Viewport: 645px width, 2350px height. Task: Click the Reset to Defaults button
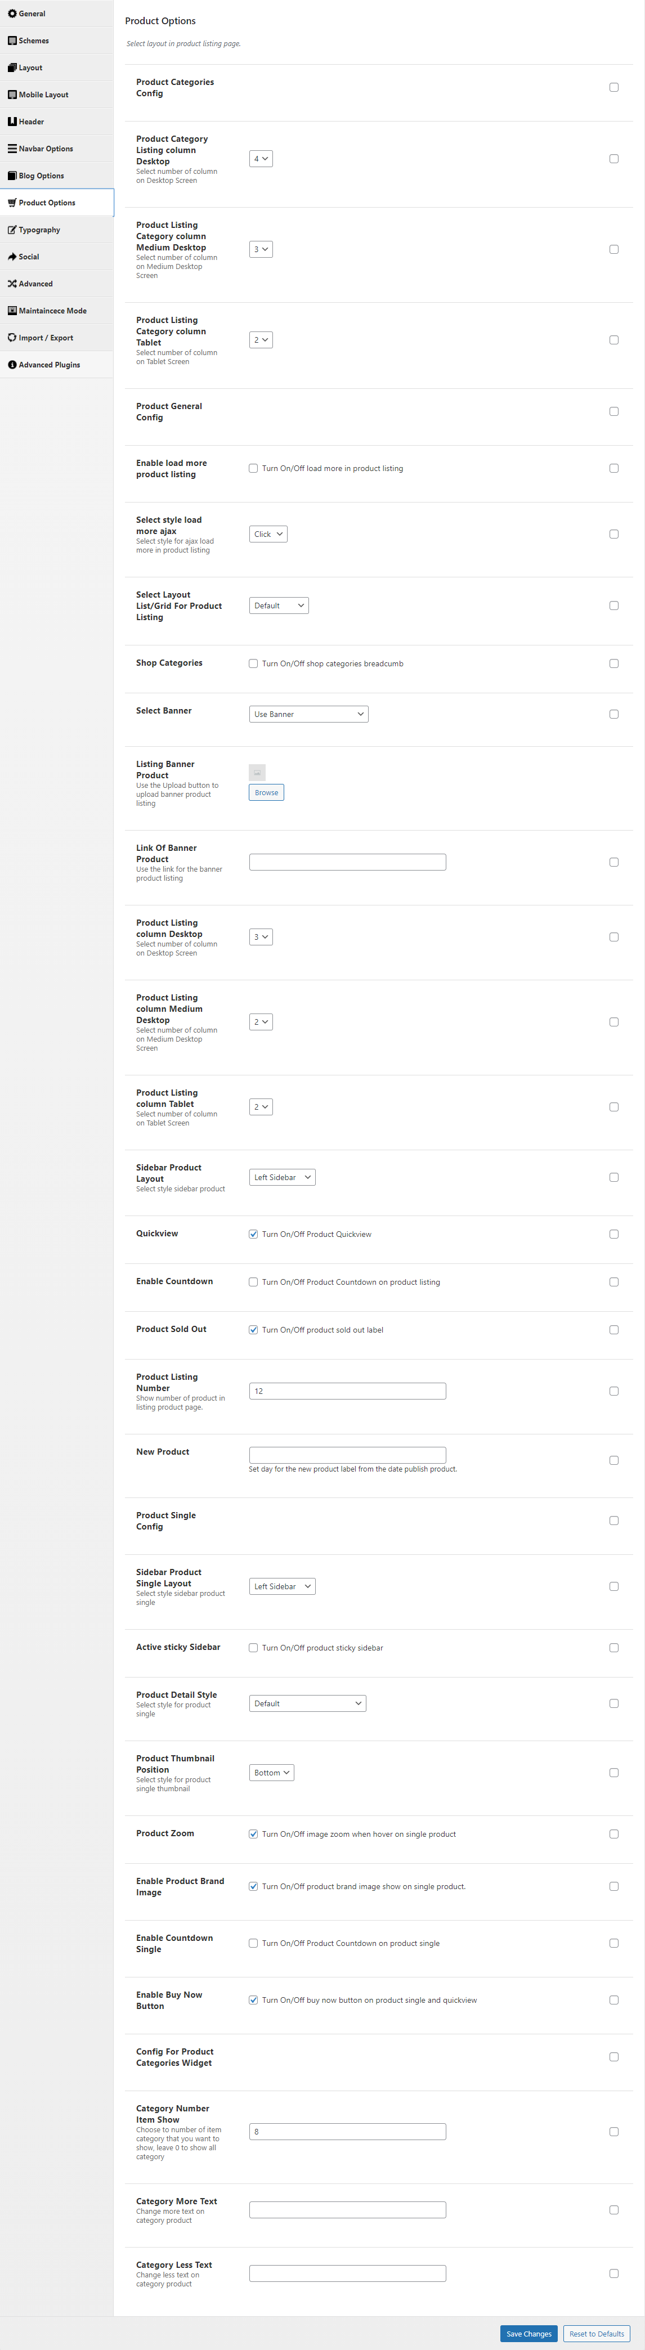pos(597,2334)
